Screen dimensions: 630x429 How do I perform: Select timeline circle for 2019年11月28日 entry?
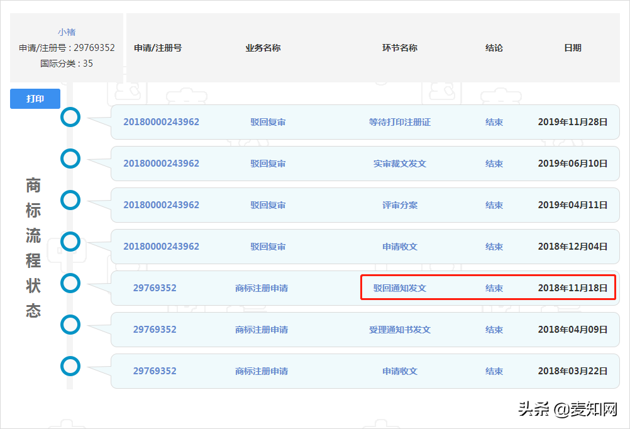pyautogui.click(x=70, y=117)
